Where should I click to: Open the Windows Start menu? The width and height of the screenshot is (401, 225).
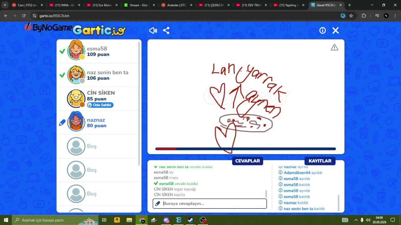[6, 220]
